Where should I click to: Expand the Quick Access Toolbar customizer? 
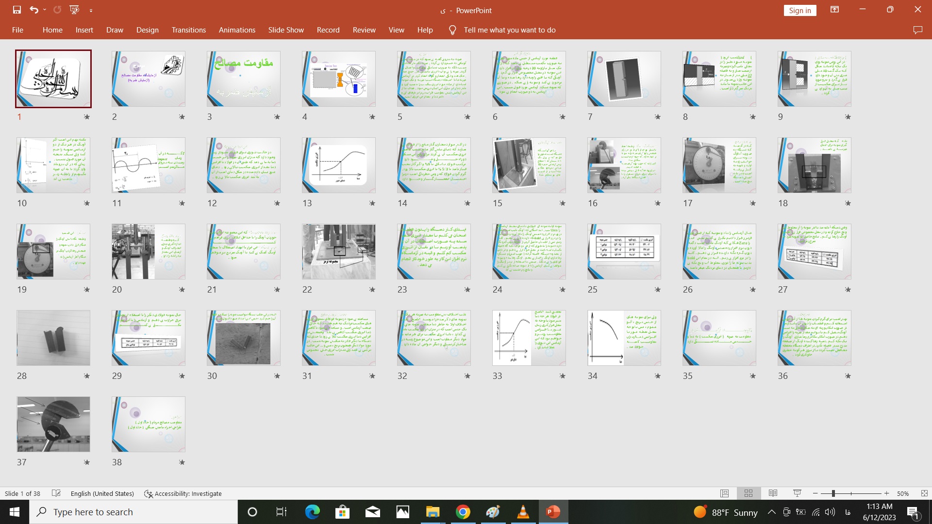pyautogui.click(x=92, y=10)
